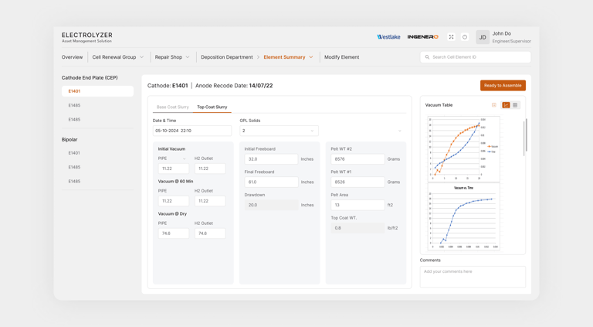Click the Add your comments field

473,277
